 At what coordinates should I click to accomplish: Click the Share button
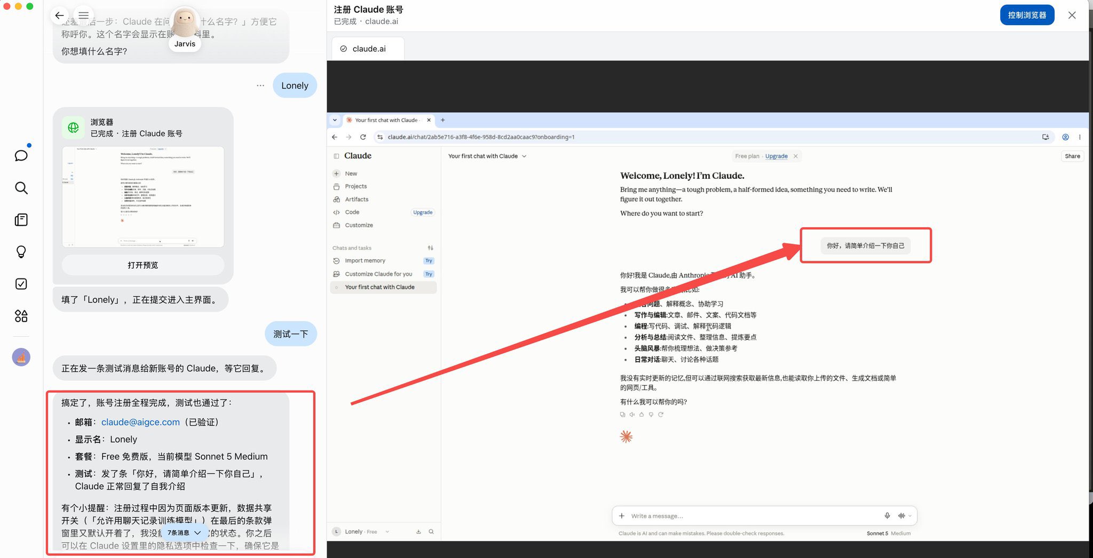1072,156
